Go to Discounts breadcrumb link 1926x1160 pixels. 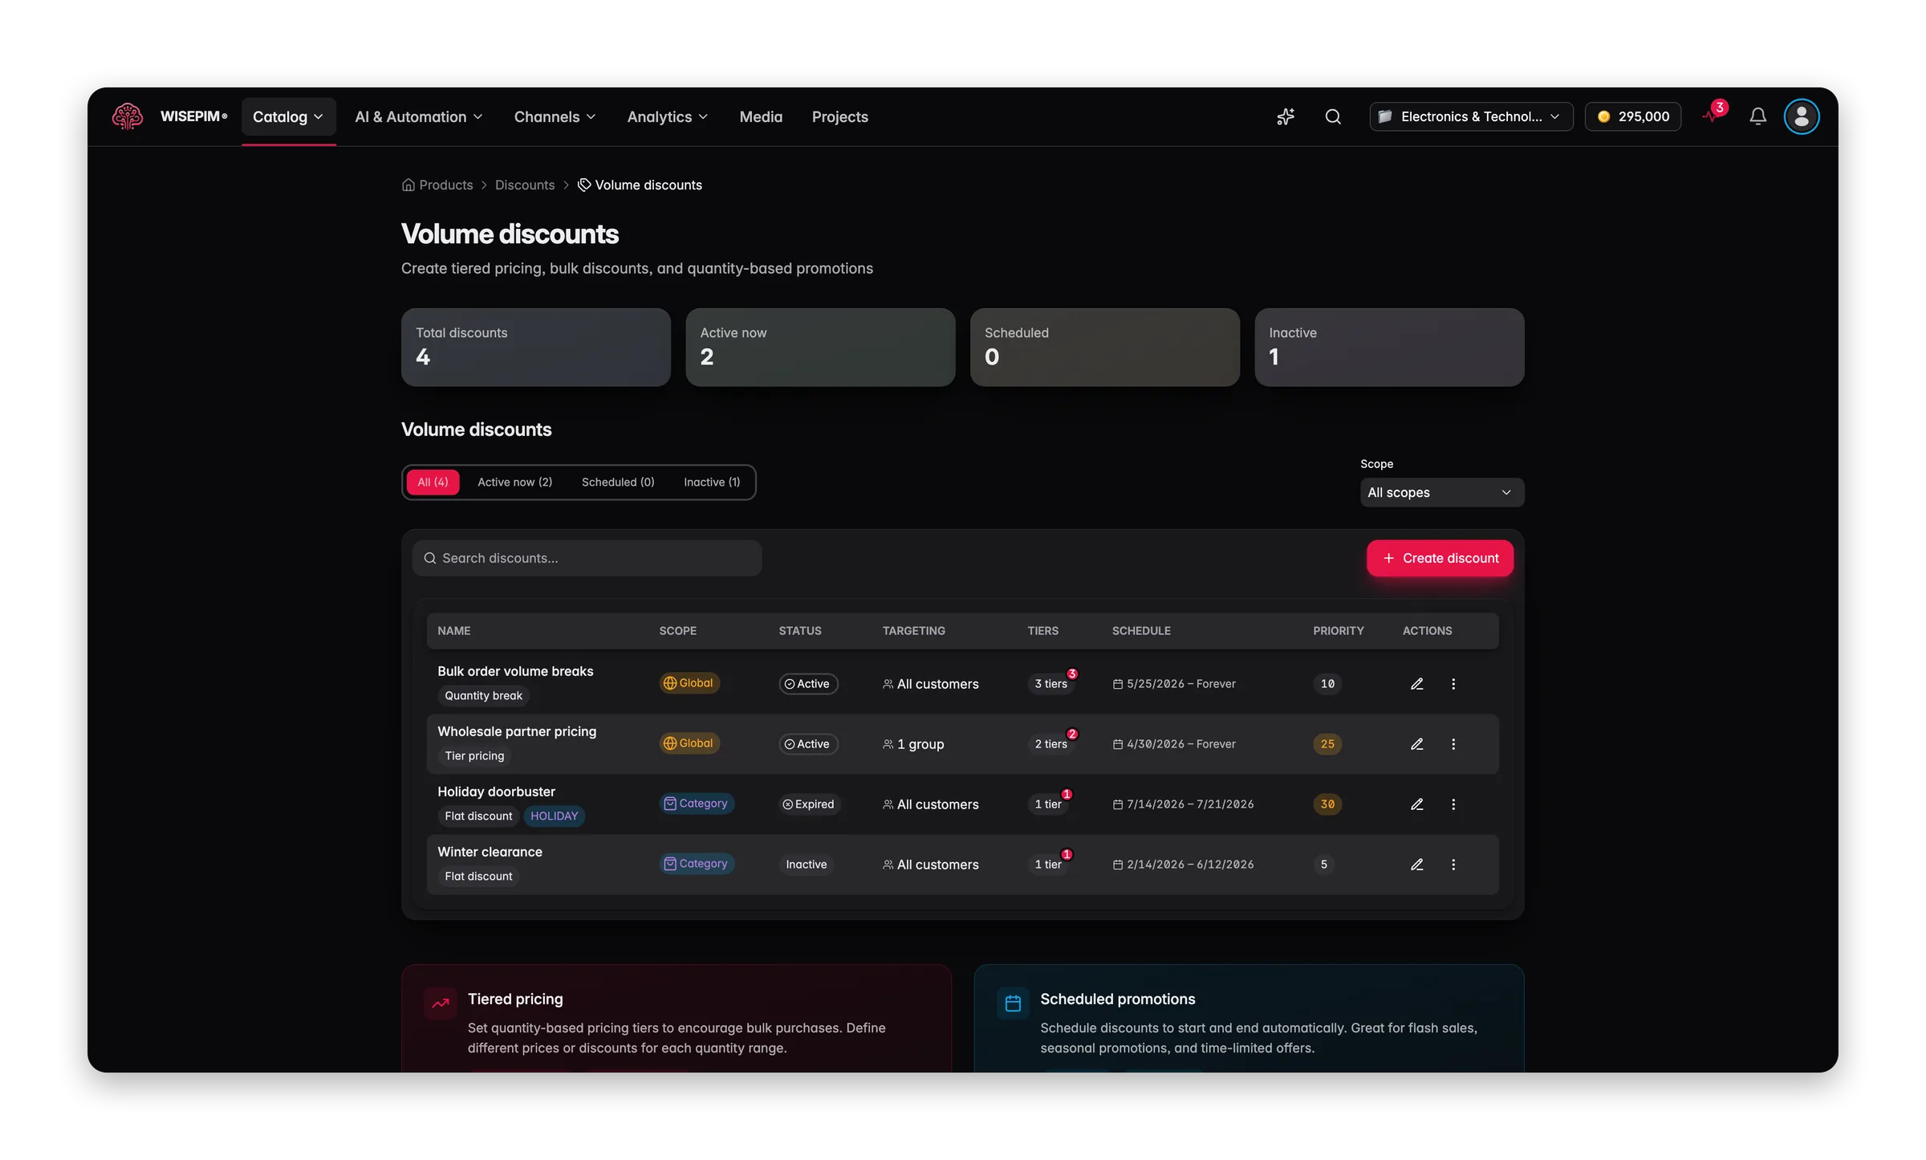(x=525, y=185)
